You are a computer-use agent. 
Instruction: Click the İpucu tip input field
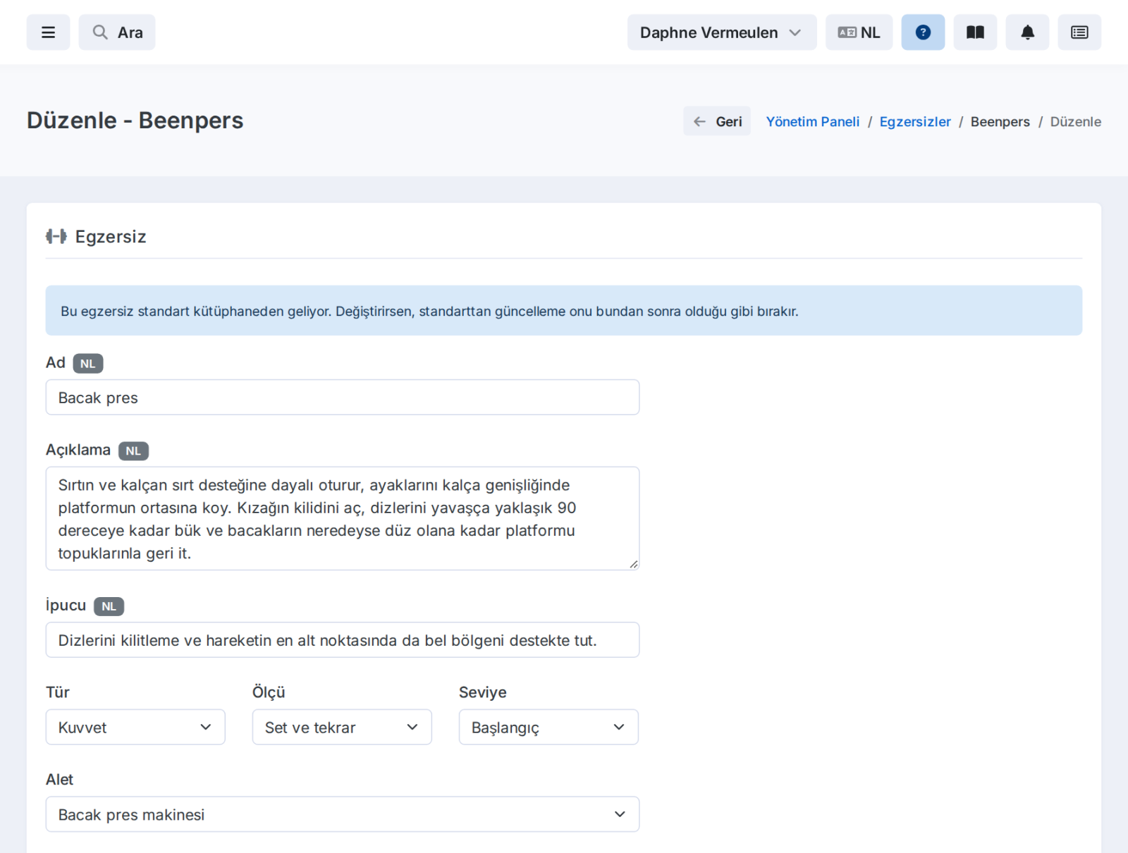click(x=343, y=640)
